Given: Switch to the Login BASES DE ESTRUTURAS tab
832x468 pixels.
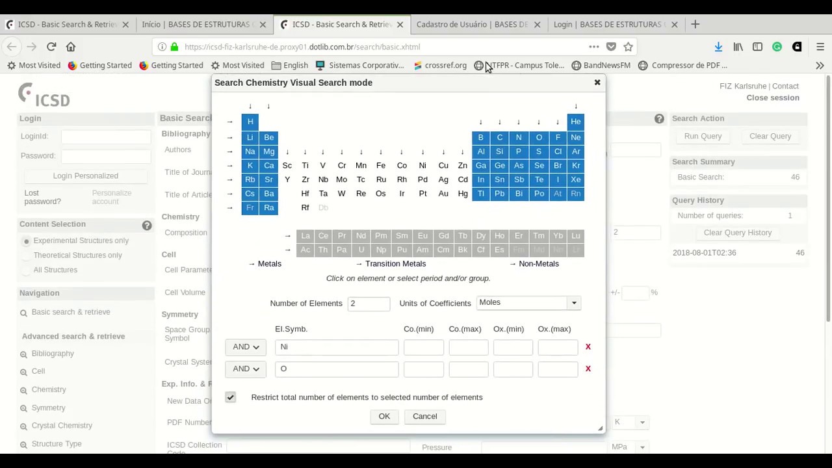Looking at the screenshot, I should coord(616,24).
